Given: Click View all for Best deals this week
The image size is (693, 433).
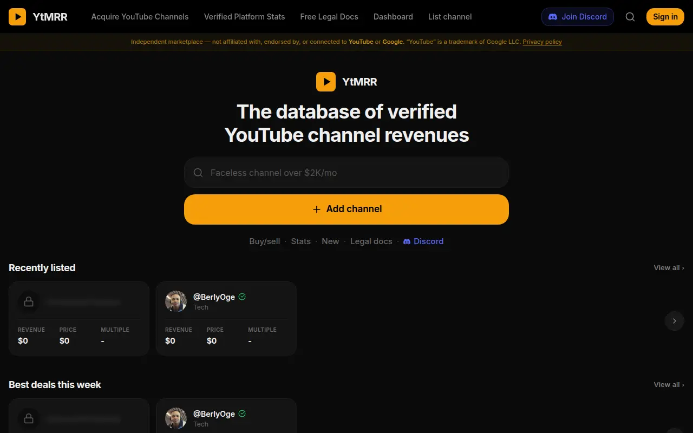Looking at the screenshot, I should pyautogui.click(x=669, y=385).
